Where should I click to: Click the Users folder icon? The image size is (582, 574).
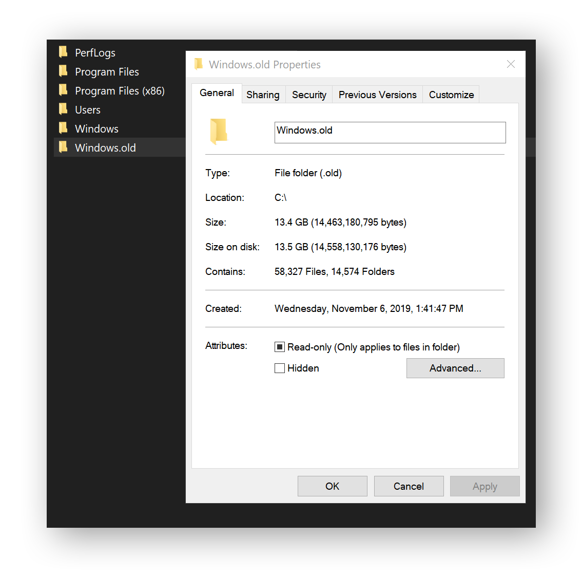point(63,109)
